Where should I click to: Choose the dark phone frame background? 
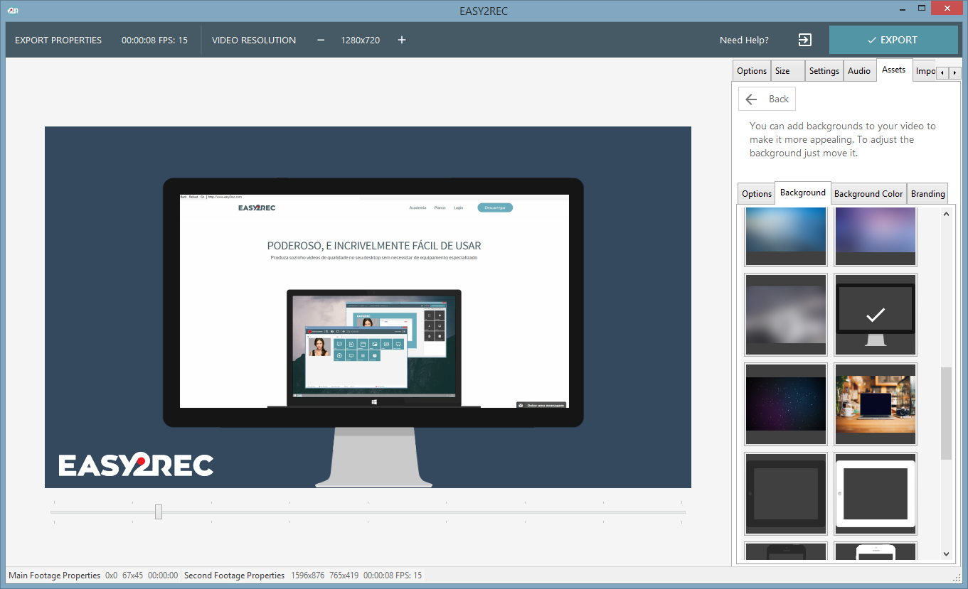[786, 551]
